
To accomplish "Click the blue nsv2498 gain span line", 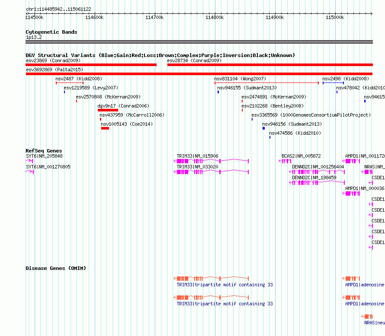I will pyautogui.click(x=333, y=83).
